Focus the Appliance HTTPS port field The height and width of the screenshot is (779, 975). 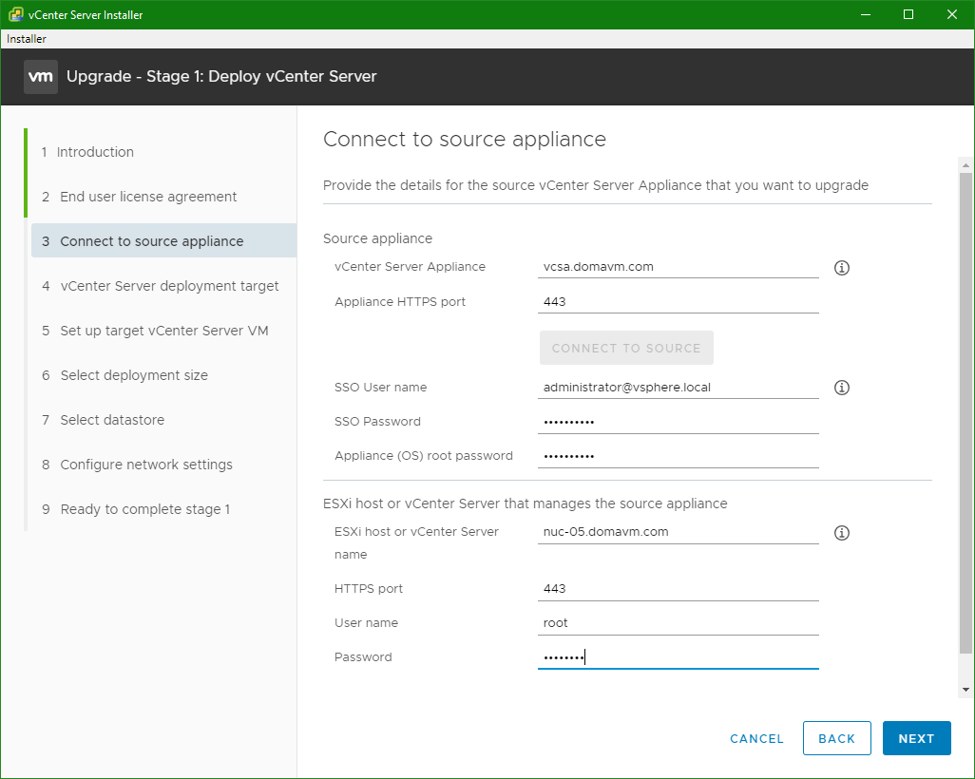click(679, 302)
